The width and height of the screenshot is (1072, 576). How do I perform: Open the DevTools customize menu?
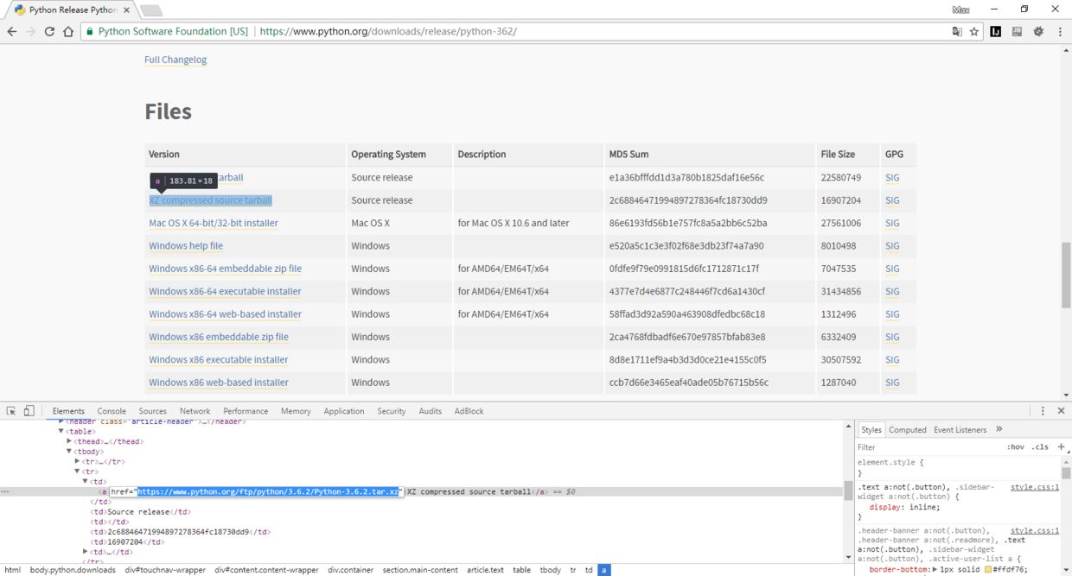pyautogui.click(x=1043, y=411)
